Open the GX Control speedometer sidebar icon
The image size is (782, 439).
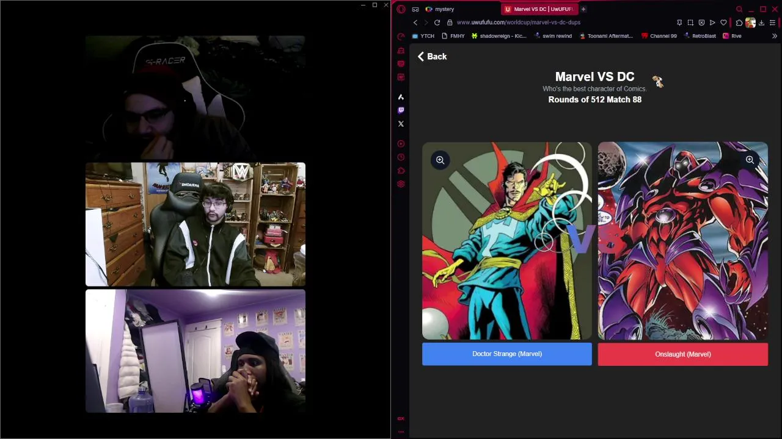click(x=401, y=37)
